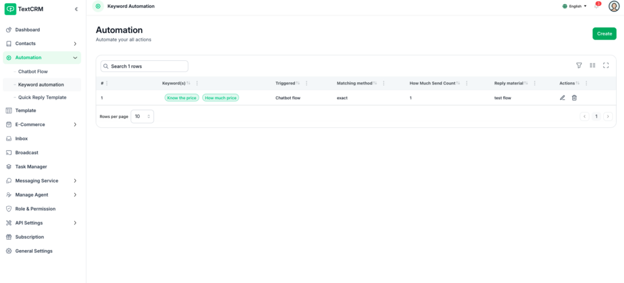
Task: Open How Much Send Count column options
Action: point(466,83)
